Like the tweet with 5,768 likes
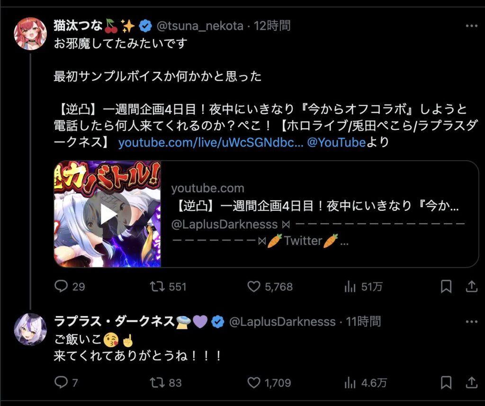Screen dimensions: 485x406 [254, 287]
